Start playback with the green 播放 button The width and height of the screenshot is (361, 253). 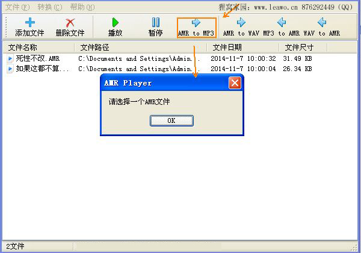pos(115,27)
